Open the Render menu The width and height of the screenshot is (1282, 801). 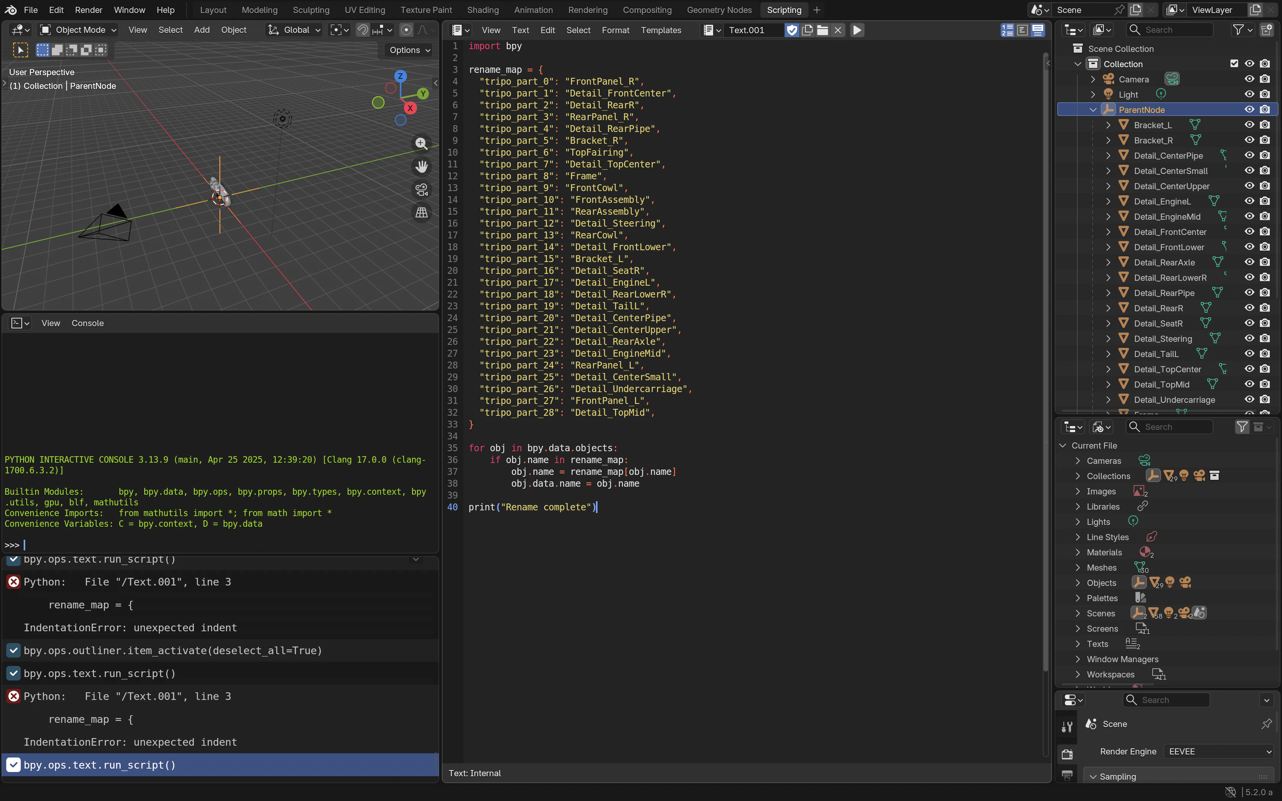tap(89, 10)
